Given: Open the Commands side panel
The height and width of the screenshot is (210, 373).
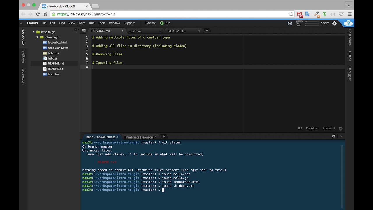Looking at the screenshot, I should tap(23, 76).
